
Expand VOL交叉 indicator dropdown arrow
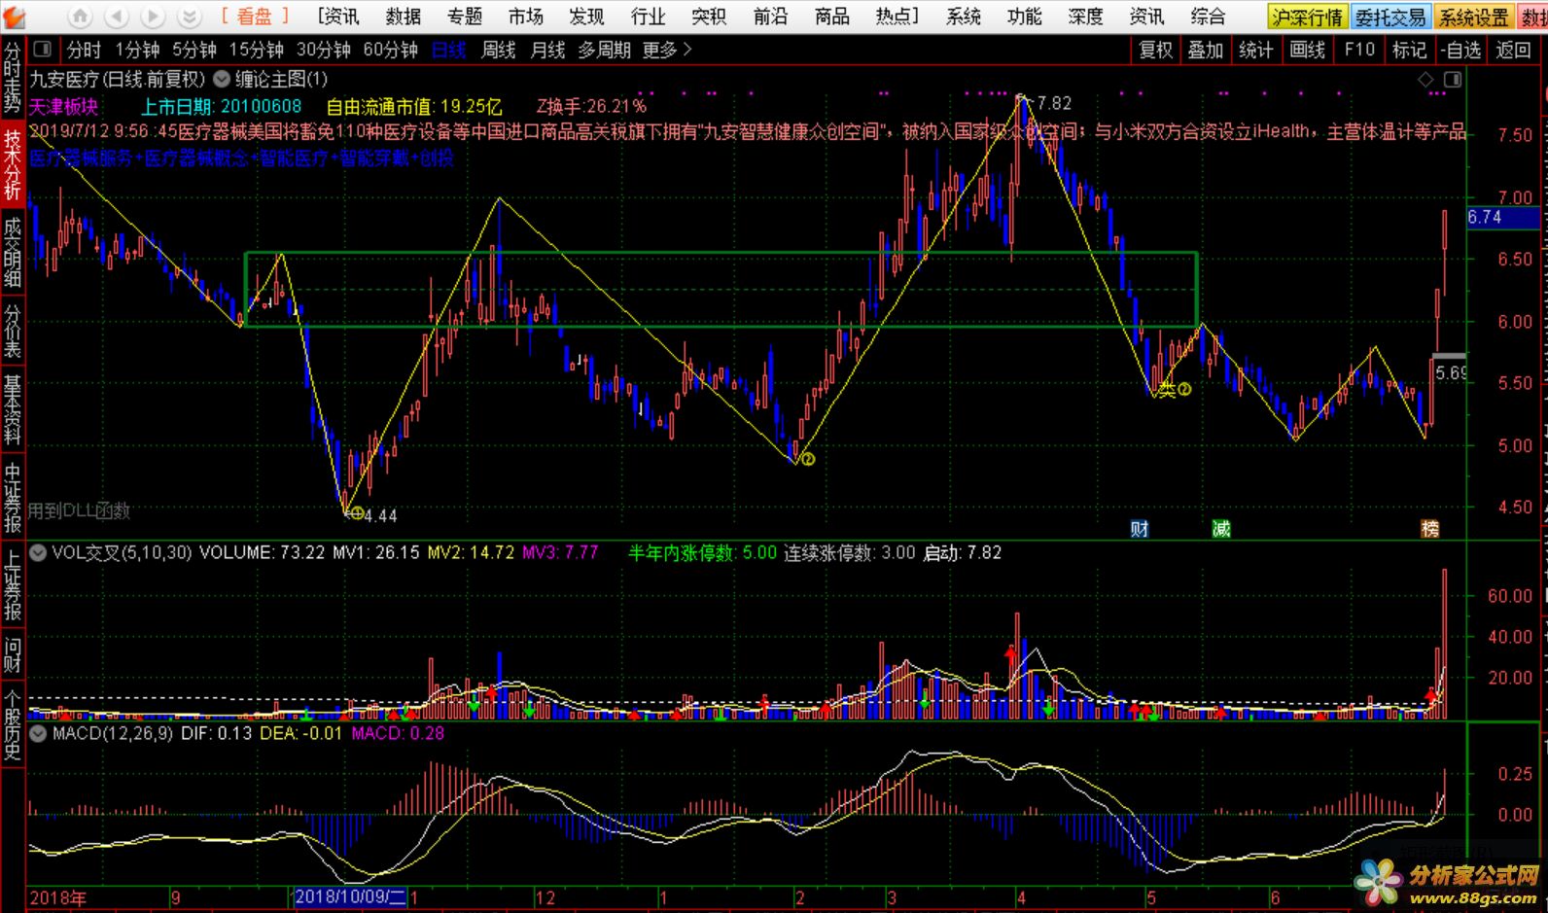click(x=38, y=552)
